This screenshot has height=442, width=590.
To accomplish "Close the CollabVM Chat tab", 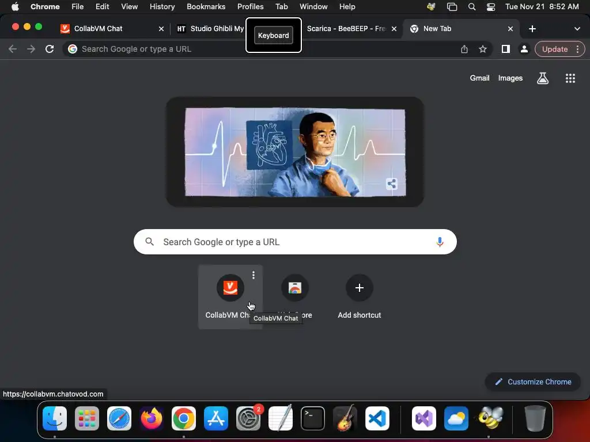I will point(161,29).
